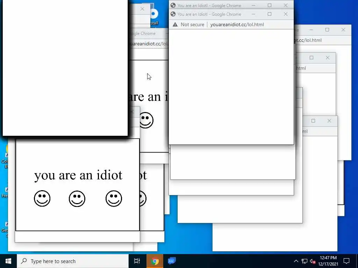Select the youareanidiot.cc/lol.html address text
This screenshot has height=268, width=358.
pyautogui.click(x=237, y=25)
